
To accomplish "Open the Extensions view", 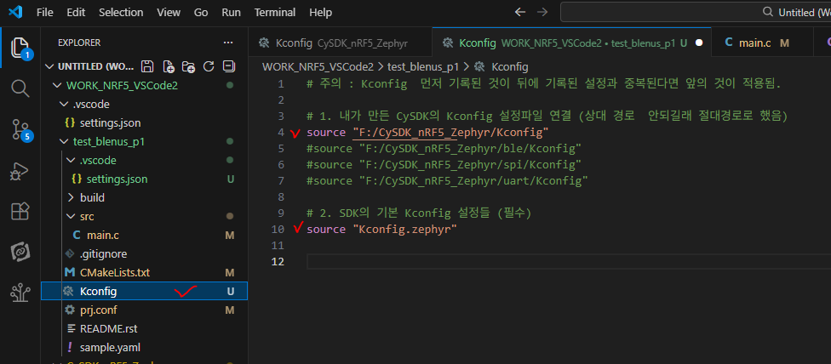I will pyautogui.click(x=20, y=212).
